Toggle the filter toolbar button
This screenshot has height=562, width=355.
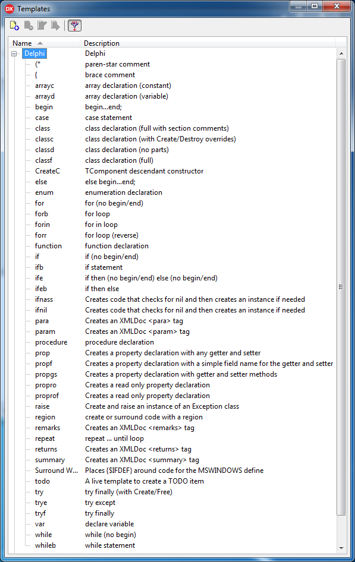[x=74, y=26]
